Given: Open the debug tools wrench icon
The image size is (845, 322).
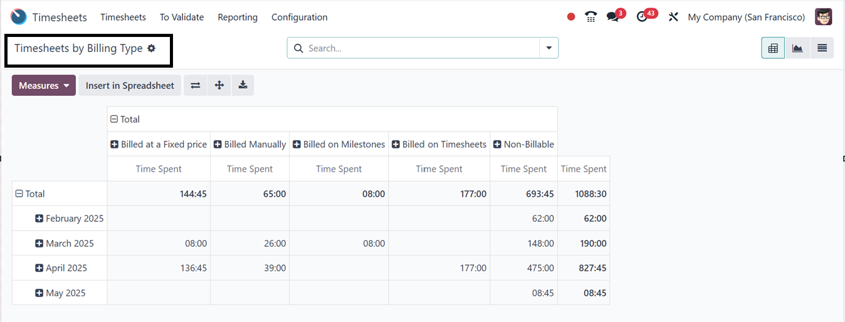Looking at the screenshot, I should tap(674, 17).
